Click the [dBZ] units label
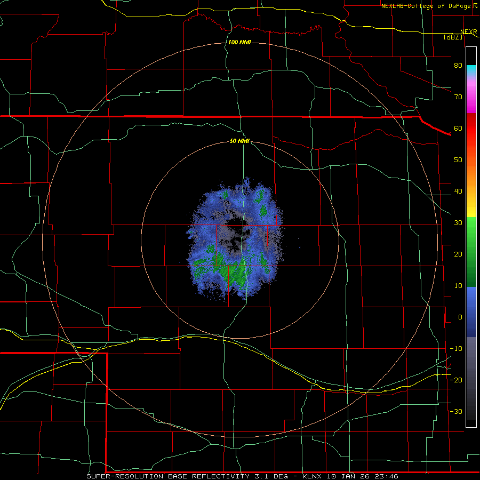The width and height of the screenshot is (480, 480). click(x=453, y=37)
